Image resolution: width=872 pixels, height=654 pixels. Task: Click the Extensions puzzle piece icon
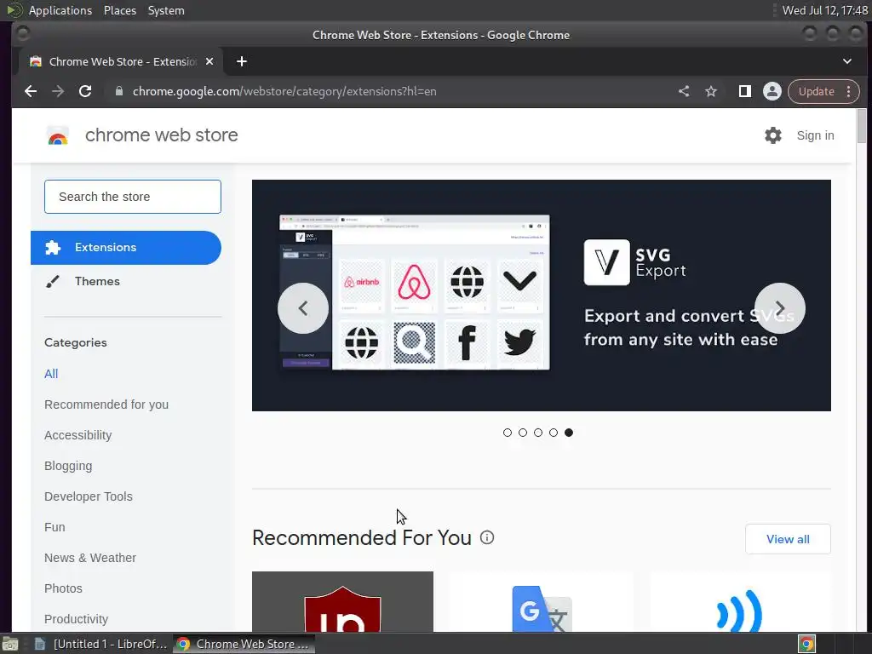pyautogui.click(x=53, y=248)
